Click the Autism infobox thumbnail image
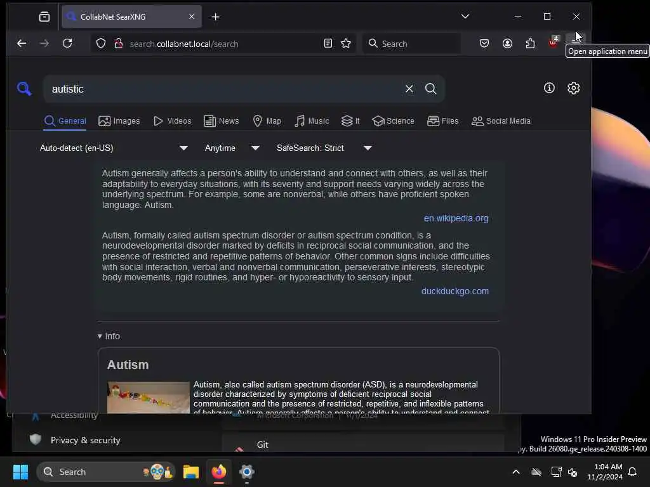The height and width of the screenshot is (487, 650). pos(149,398)
